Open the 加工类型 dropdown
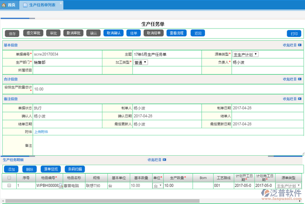The image size is (305, 204). [140, 62]
